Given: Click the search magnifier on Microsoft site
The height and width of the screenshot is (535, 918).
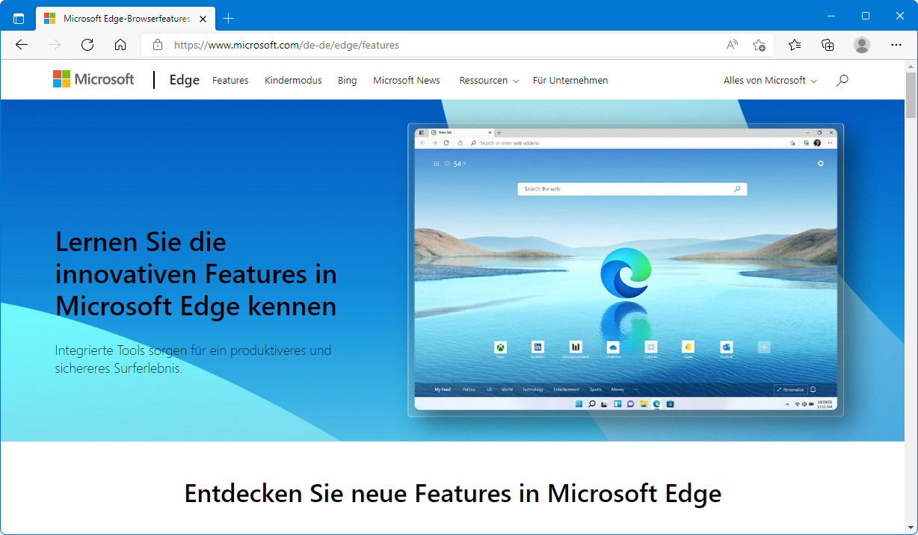Looking at the screenshot, I should (842, 80).
